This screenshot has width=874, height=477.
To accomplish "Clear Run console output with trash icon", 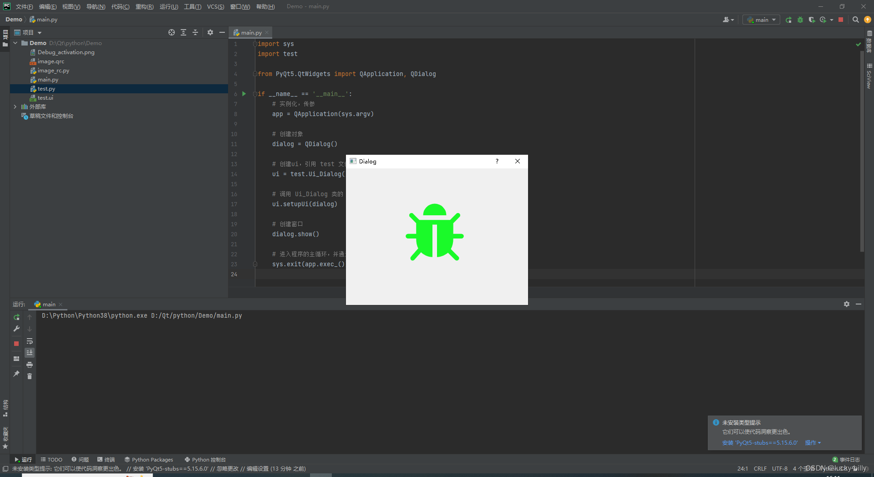I will coord(30,376).
